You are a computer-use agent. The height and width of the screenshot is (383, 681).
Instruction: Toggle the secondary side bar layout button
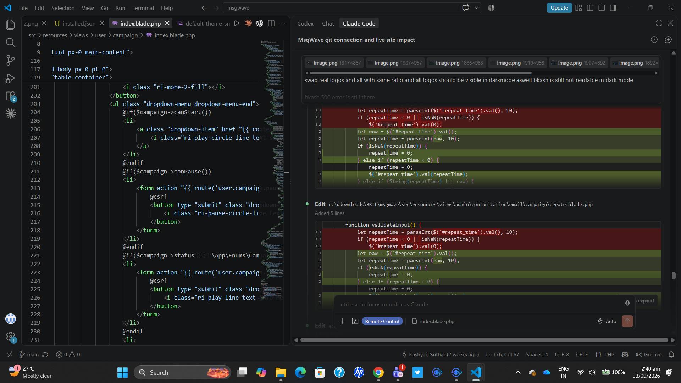pos(613,7)
